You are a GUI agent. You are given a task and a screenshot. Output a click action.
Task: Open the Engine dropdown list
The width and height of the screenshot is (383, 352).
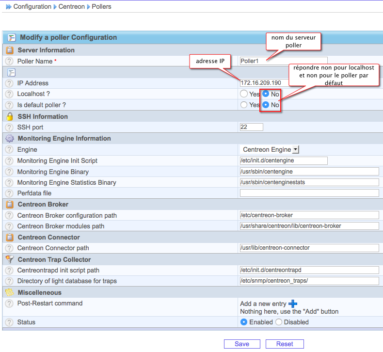pos(271,150)
